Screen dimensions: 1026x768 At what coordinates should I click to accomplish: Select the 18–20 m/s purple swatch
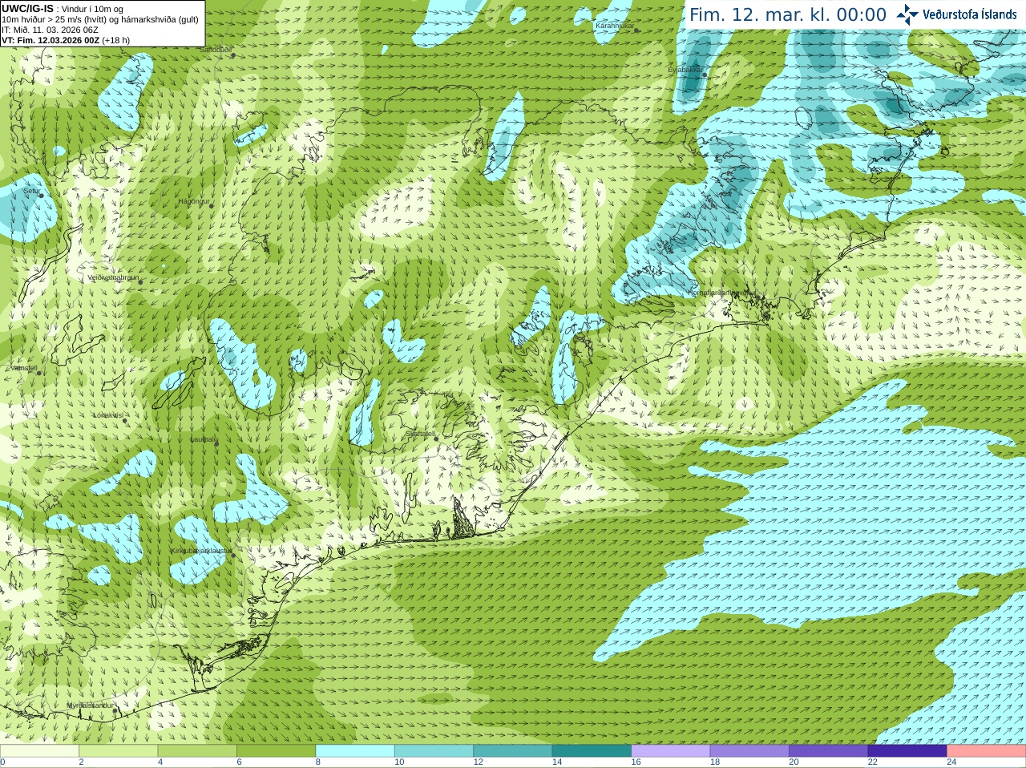[749, 751]
